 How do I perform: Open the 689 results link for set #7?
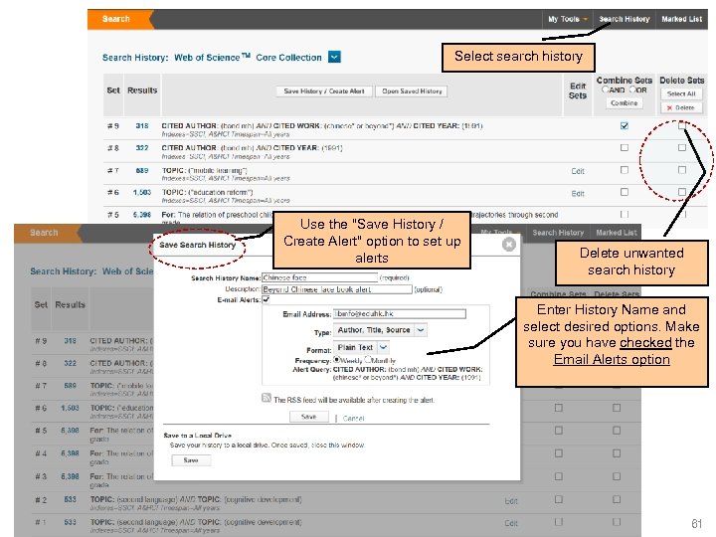point(142,170)
